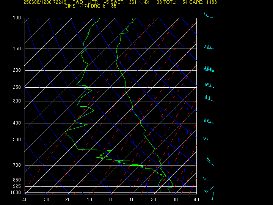Screen dimensions: 273x205
Task: Click the TOTL value 54
Action: 185,2
